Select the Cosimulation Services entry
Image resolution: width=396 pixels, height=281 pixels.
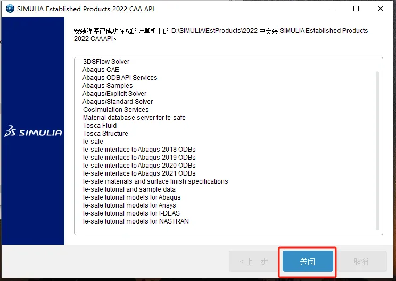[x=115, y=110]
